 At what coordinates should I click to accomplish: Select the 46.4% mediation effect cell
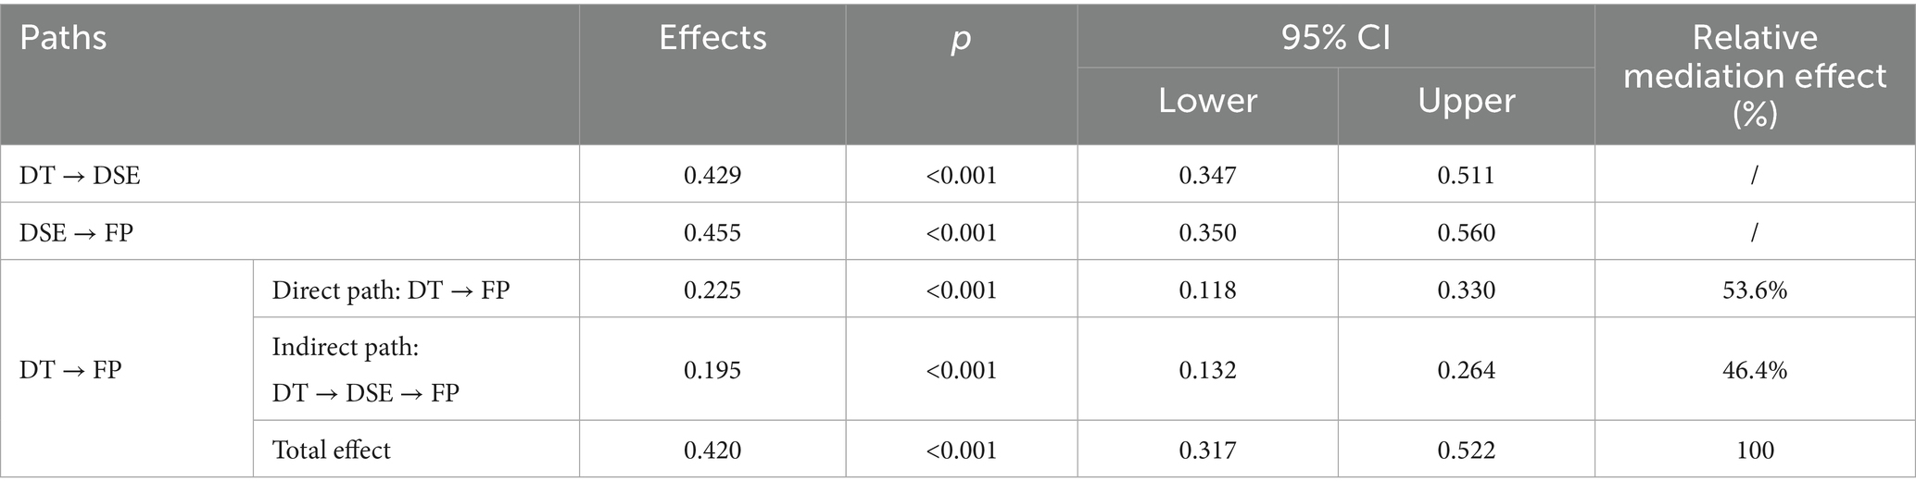click(1754, 370)
